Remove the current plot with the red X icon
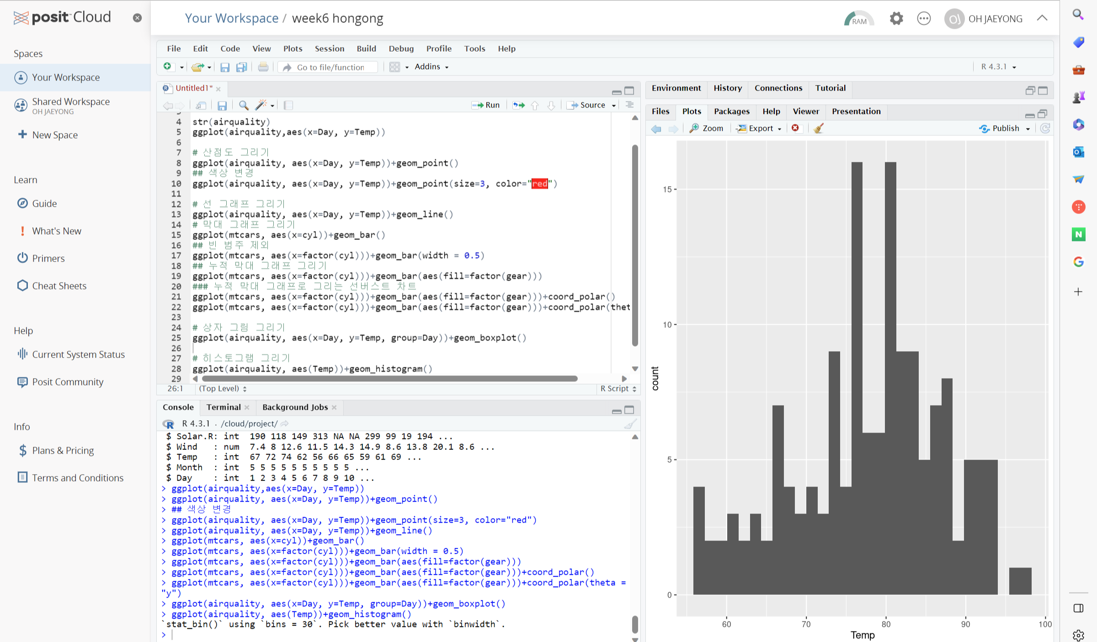Screen dimensions: 1097x642 coord(795,128)
